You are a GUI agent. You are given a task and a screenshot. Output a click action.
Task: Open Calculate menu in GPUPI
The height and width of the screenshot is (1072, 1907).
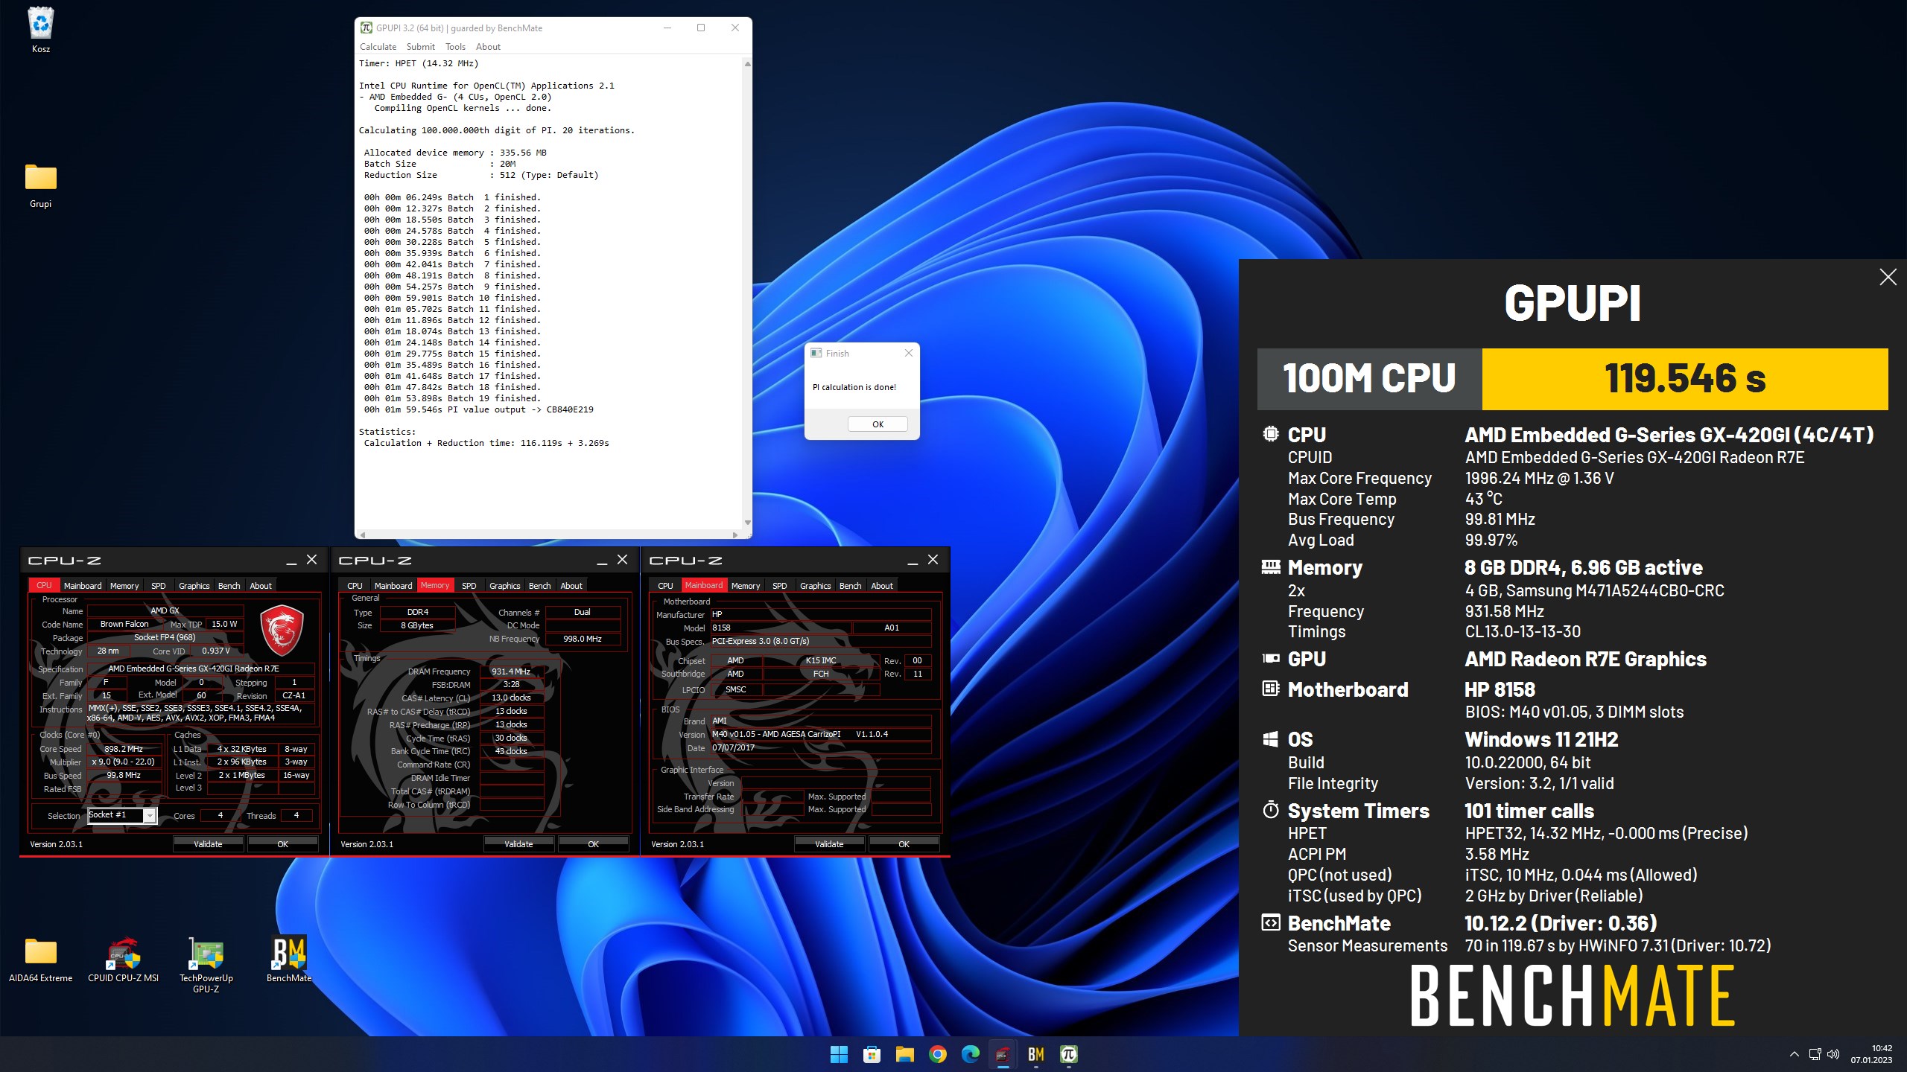(x=378, y=47)
